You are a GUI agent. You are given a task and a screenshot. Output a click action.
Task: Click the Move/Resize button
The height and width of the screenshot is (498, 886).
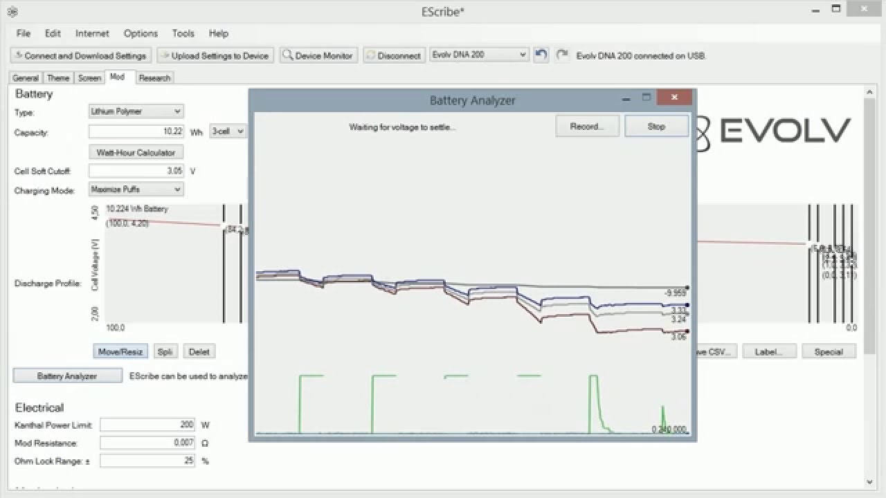pyautogui.click(x=120, y=351)
